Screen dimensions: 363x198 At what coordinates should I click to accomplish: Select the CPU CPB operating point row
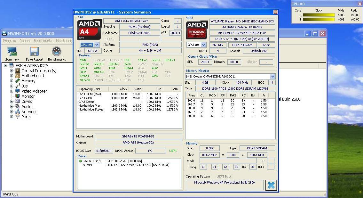129,98
